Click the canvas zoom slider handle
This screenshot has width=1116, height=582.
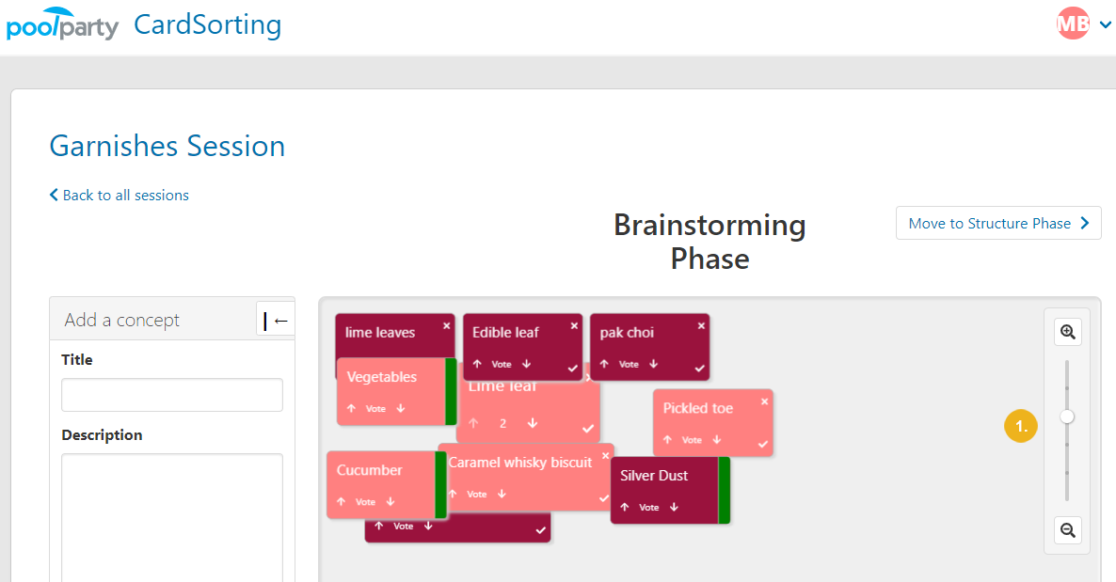click(x=1067, y=417)
